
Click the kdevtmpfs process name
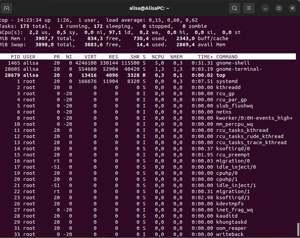230,204
